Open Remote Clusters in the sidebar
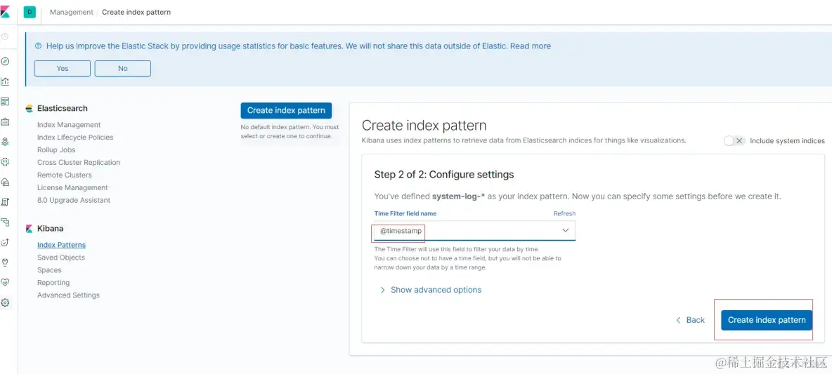832x374 pixels. [64, 175]
